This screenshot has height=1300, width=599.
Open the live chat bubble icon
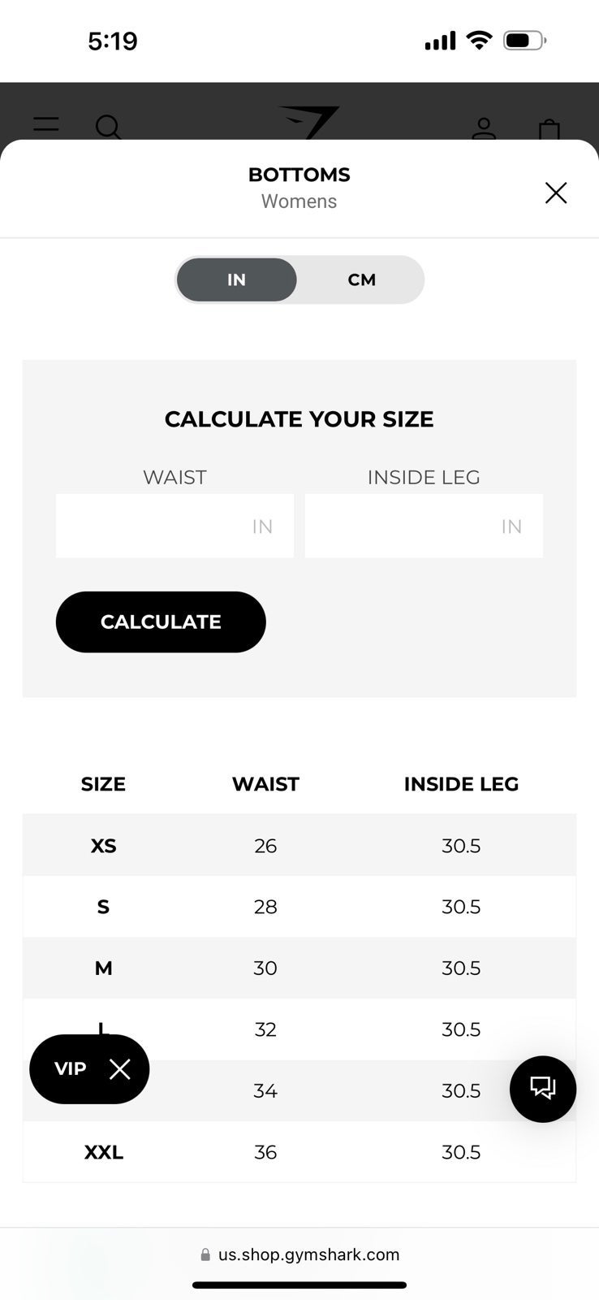(x=543, y=1089)
